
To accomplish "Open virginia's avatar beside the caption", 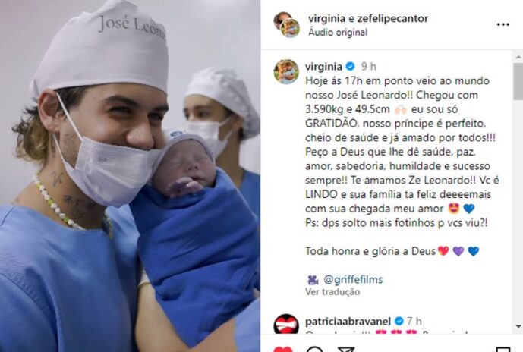I will click(286, 71).
